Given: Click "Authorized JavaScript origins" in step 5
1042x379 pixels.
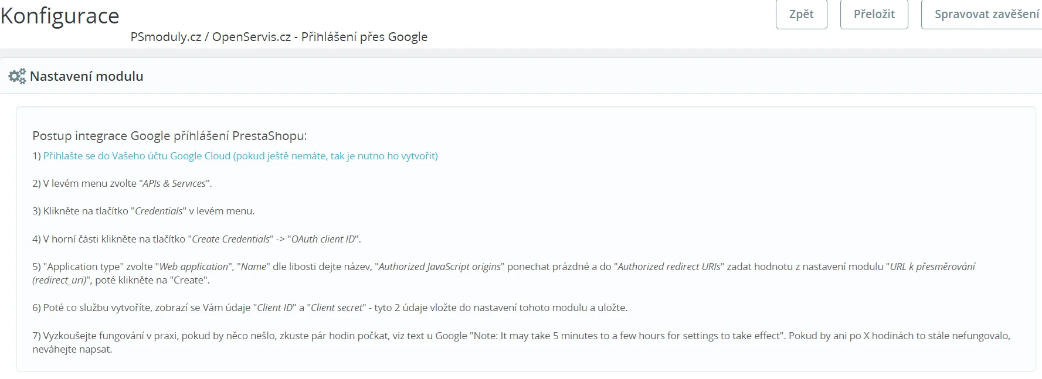Looking at the screenshot, I should (440, 267).
